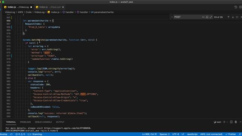242x136 pixels.
Task: Click 'isBase64Encoded' on line 993
Action: (x=40, y=107)
